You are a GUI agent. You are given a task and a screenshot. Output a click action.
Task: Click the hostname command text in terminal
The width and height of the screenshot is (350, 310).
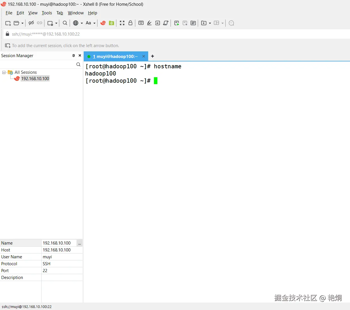pos(168,66)
